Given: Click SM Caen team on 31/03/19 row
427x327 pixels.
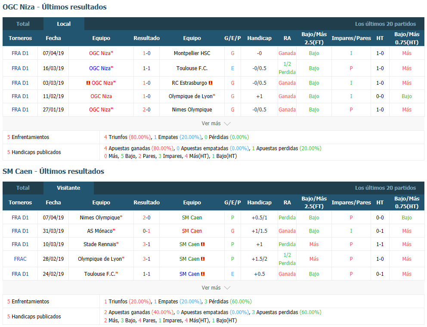Looking at the screenshot, I should pos(192,231).
